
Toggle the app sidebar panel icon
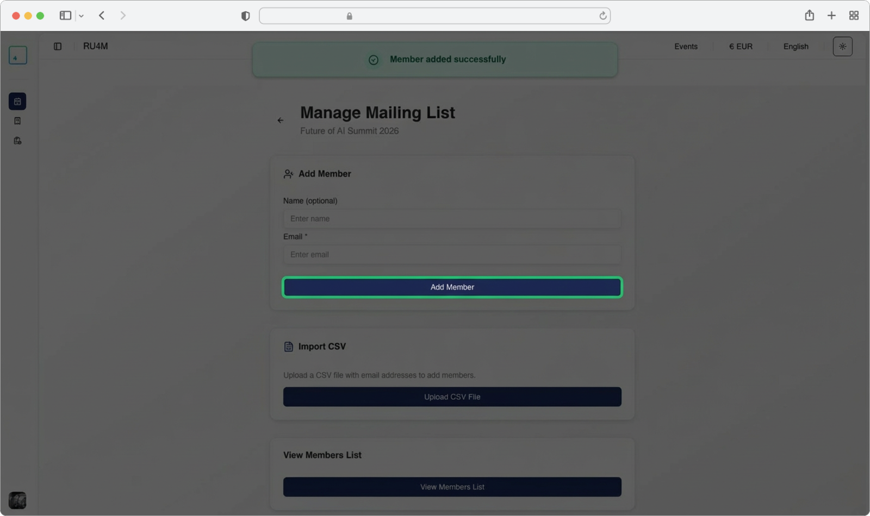[58, 47]
